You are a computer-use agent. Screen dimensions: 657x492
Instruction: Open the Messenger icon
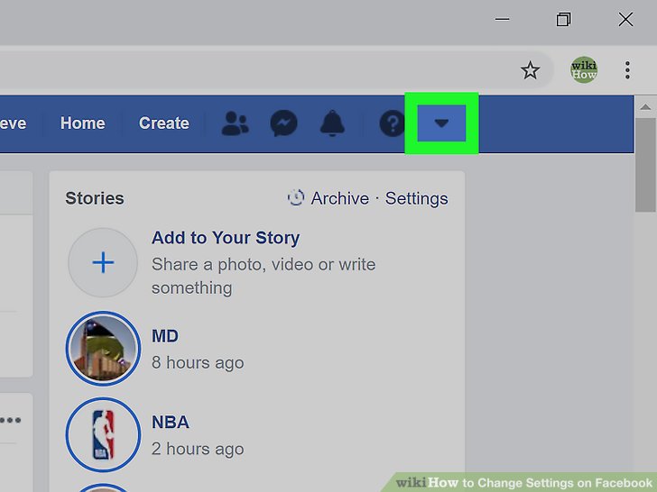click(283, 123)
